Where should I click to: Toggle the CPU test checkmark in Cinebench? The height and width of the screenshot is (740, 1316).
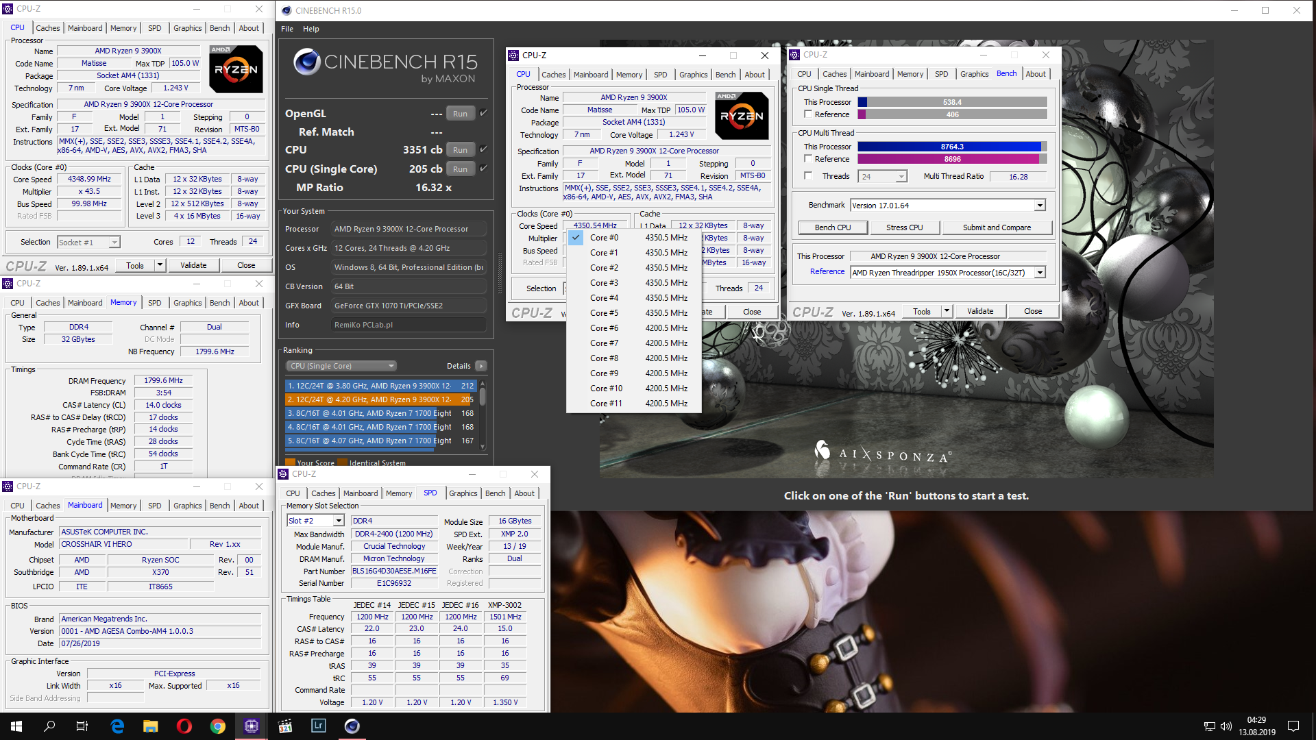click(x=483, y=149)
